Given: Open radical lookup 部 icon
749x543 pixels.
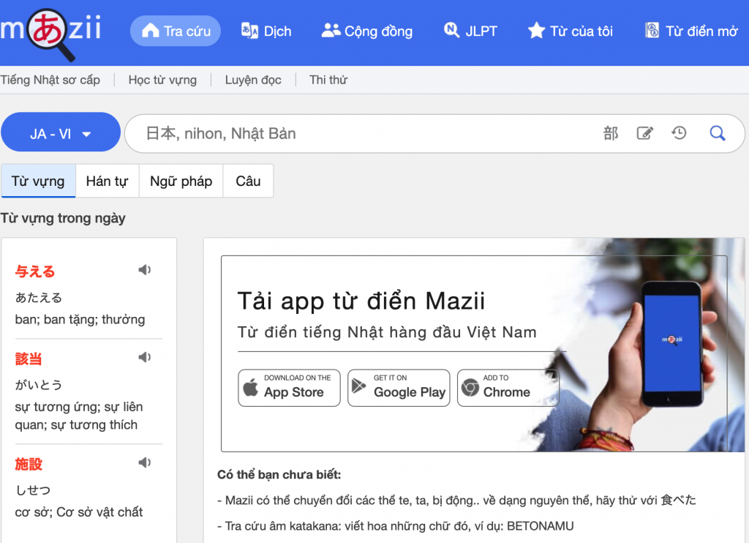Looking at the screenshot, I should coord(611,133).
